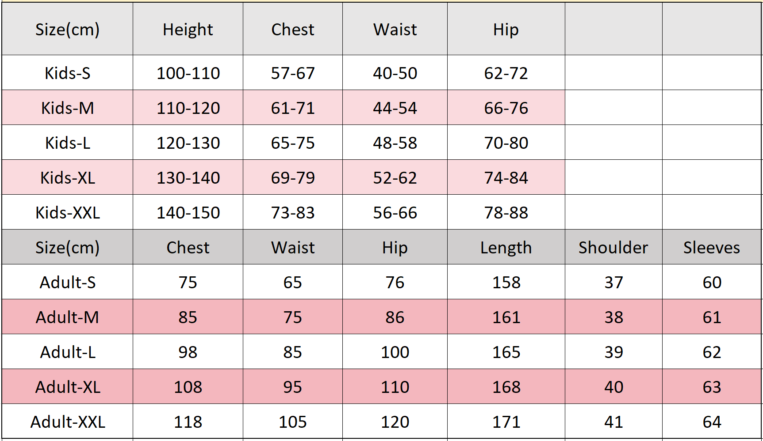Click the Adult-M length 161 cell

(506, 317)
